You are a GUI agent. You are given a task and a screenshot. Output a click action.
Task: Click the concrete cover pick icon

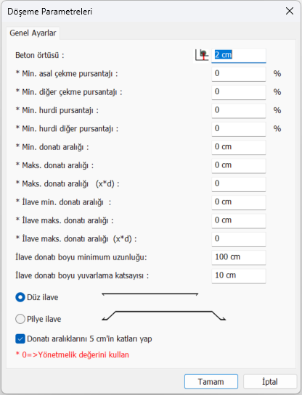[202, 55]
